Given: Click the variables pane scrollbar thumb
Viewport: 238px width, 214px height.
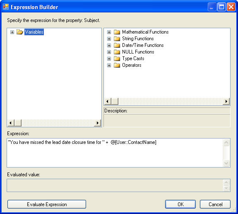Looking at the screenshot, I should tap(18, 123).
